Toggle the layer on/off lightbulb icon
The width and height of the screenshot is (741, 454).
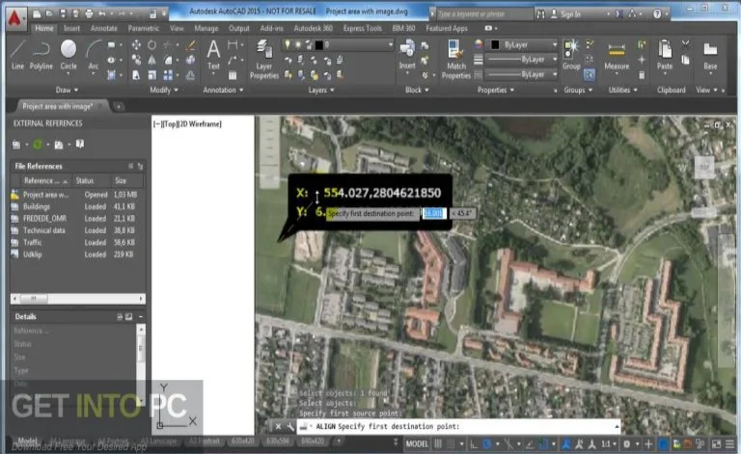287,45
